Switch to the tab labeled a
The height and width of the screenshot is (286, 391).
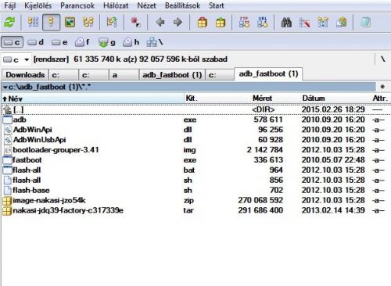(x=124, y=75)
